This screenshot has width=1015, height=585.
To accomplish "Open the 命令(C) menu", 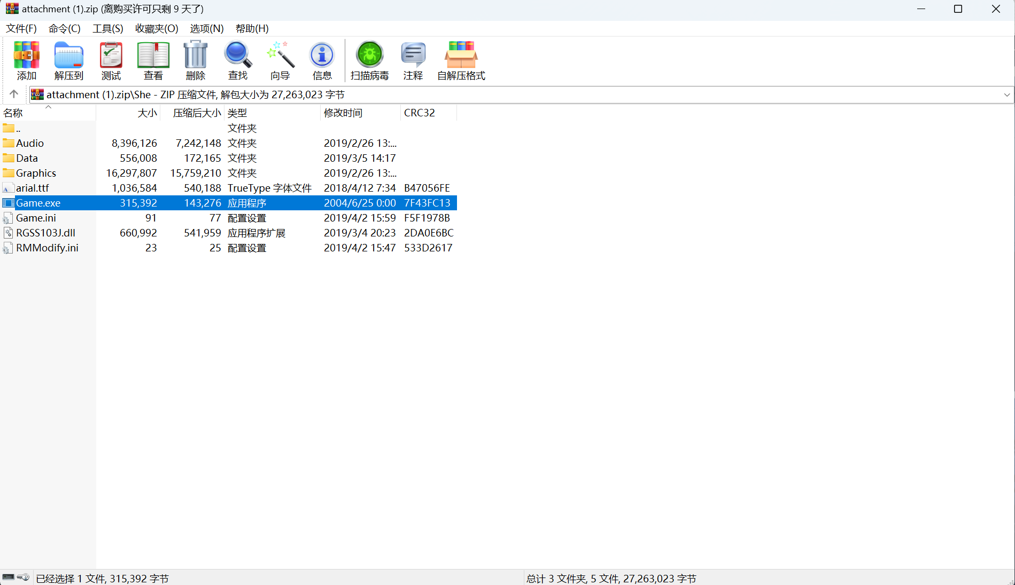I will point(65,29).
